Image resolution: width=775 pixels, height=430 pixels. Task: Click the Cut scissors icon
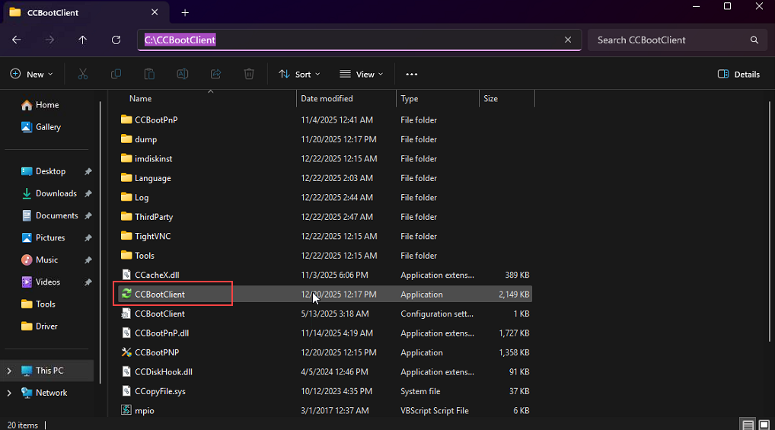click(x=83, y=74)
